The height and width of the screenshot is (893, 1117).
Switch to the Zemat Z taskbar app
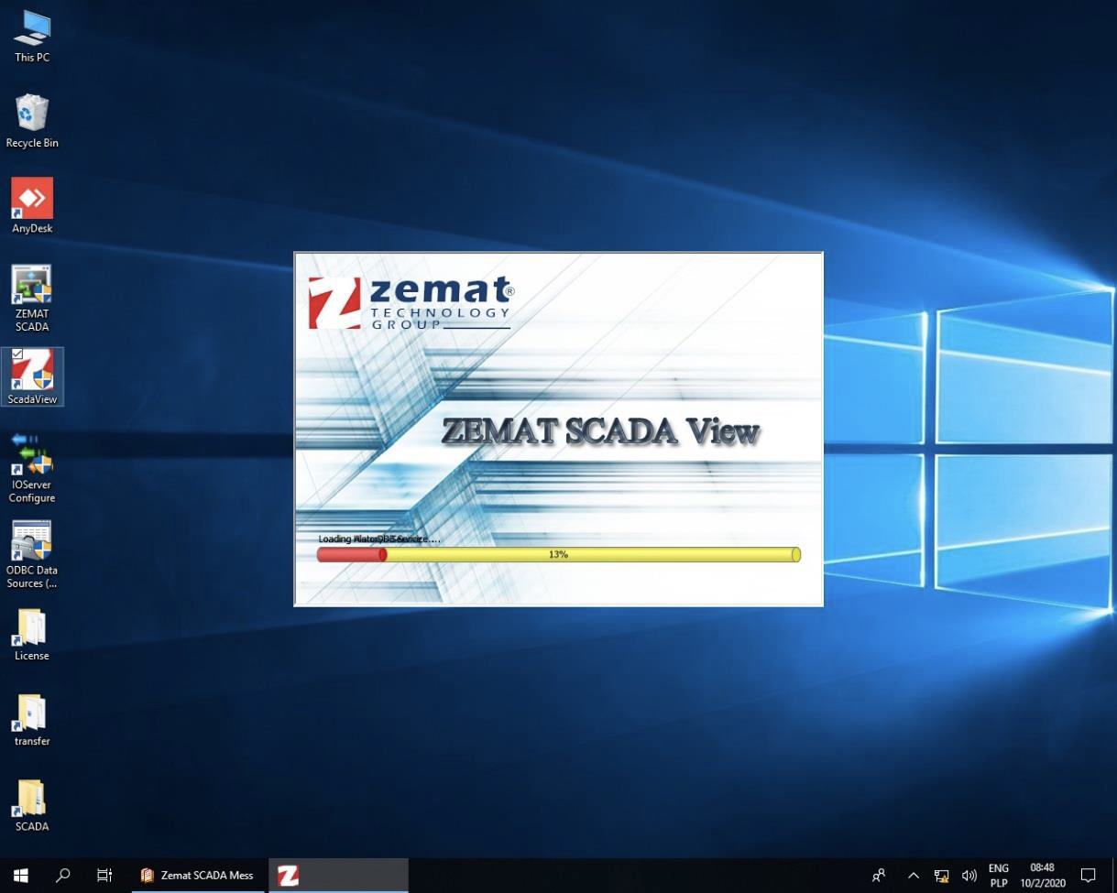coord(289,876)
